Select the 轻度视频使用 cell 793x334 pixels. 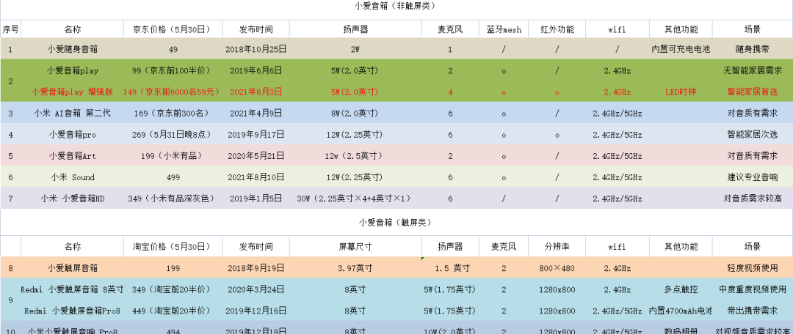pos(752,268)
